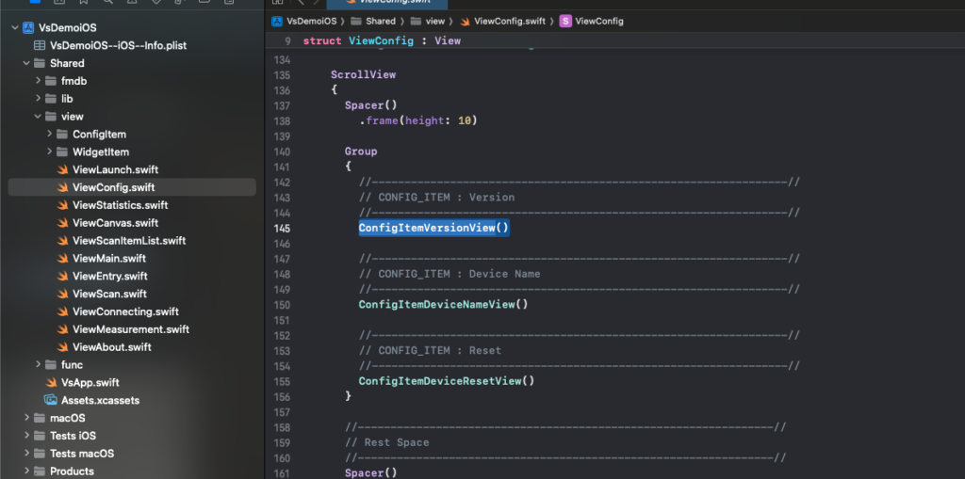Open ViewScanItemList.swift file
The height and width of the screenshot is (479, 965).
(128, 241)
